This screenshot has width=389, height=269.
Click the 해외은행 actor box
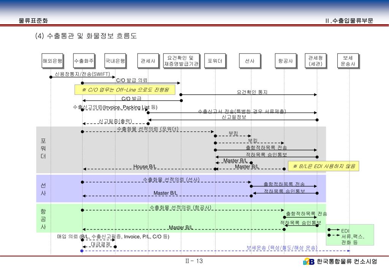click(x=52, y=61)
